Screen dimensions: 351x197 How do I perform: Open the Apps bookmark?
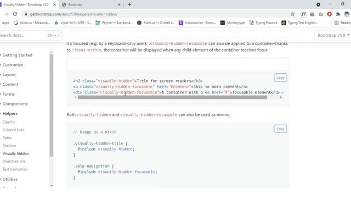click(5, 23)
